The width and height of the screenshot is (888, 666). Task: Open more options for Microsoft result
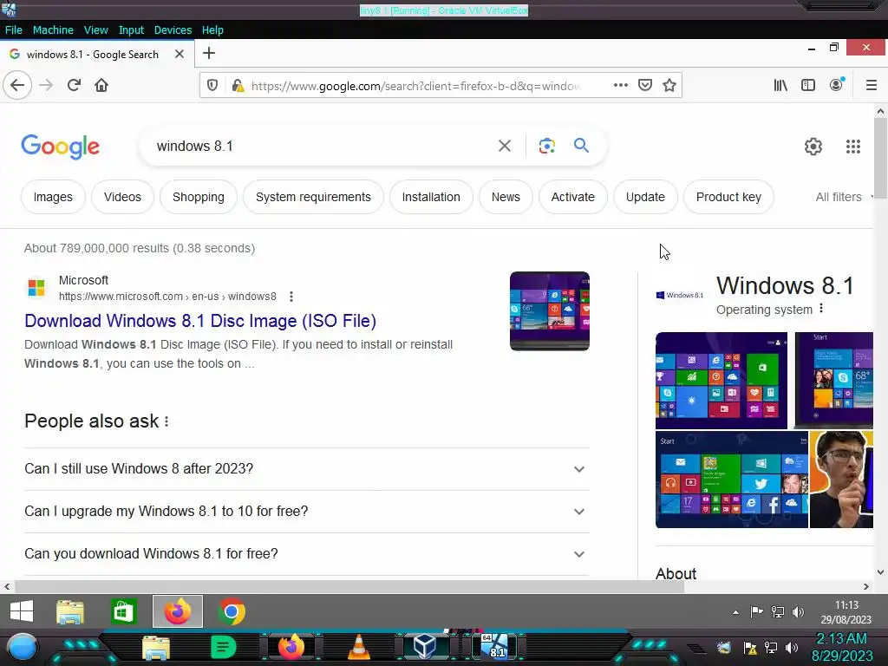point(291,297)
